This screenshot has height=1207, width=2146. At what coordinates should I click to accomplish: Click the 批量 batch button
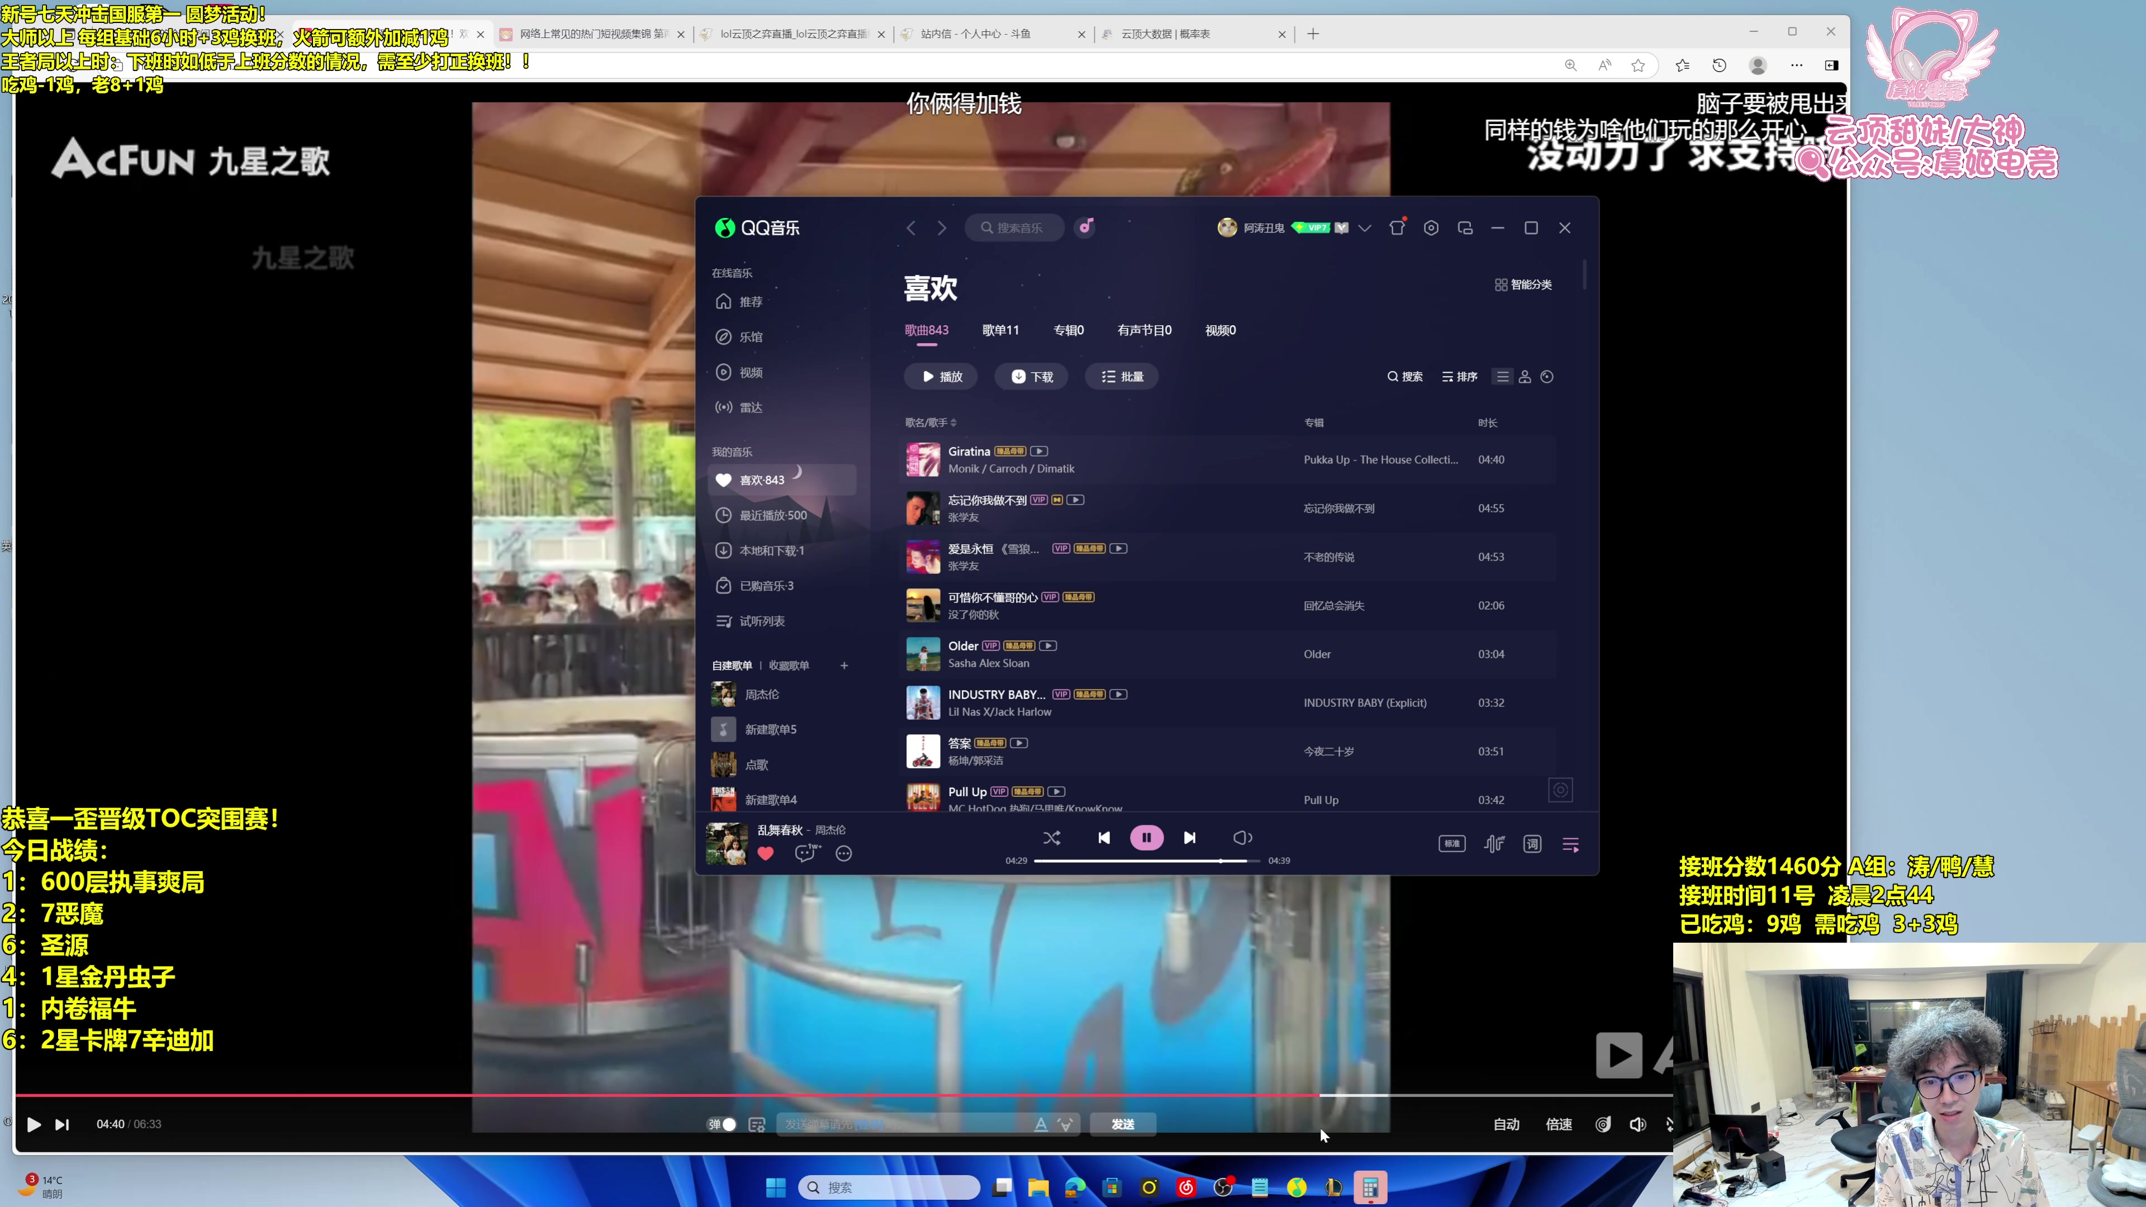pyautogui.click(x=1122, y=377)
